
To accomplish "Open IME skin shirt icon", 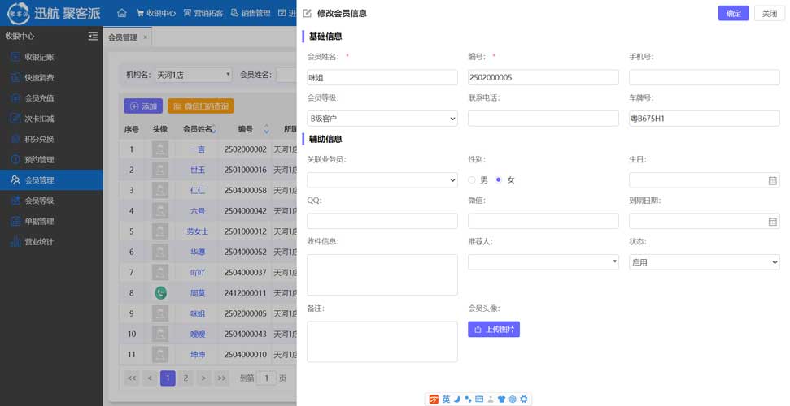I will click(x=501, y=400).
